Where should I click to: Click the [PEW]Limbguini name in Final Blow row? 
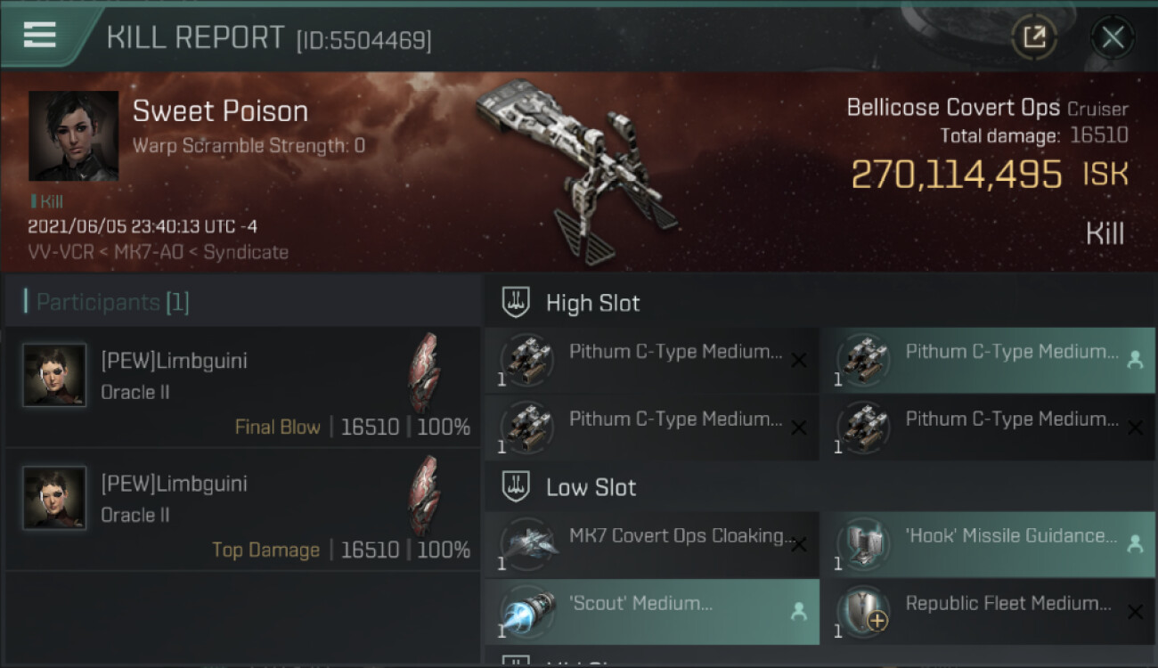coord(175,361)
